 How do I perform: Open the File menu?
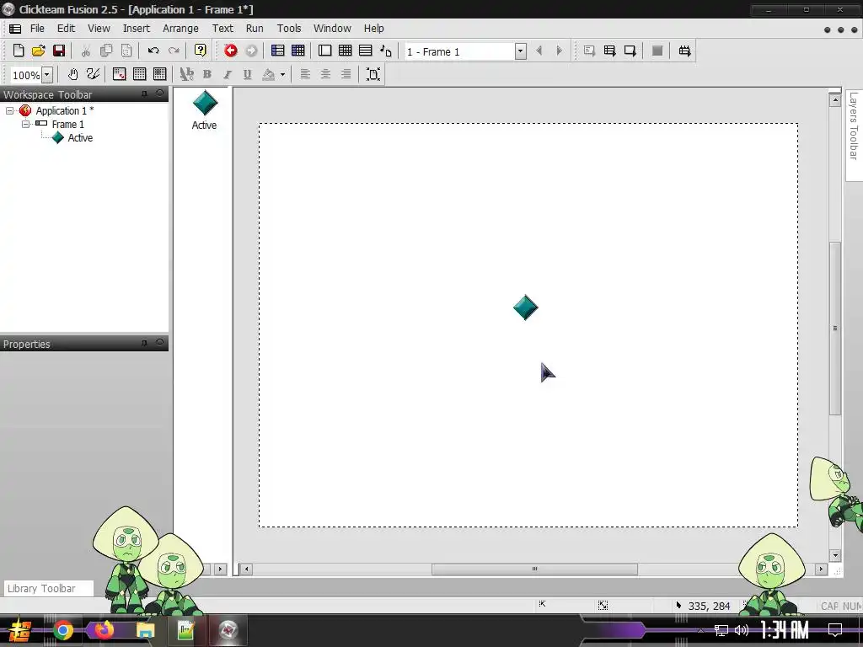(x=37, y=28)
